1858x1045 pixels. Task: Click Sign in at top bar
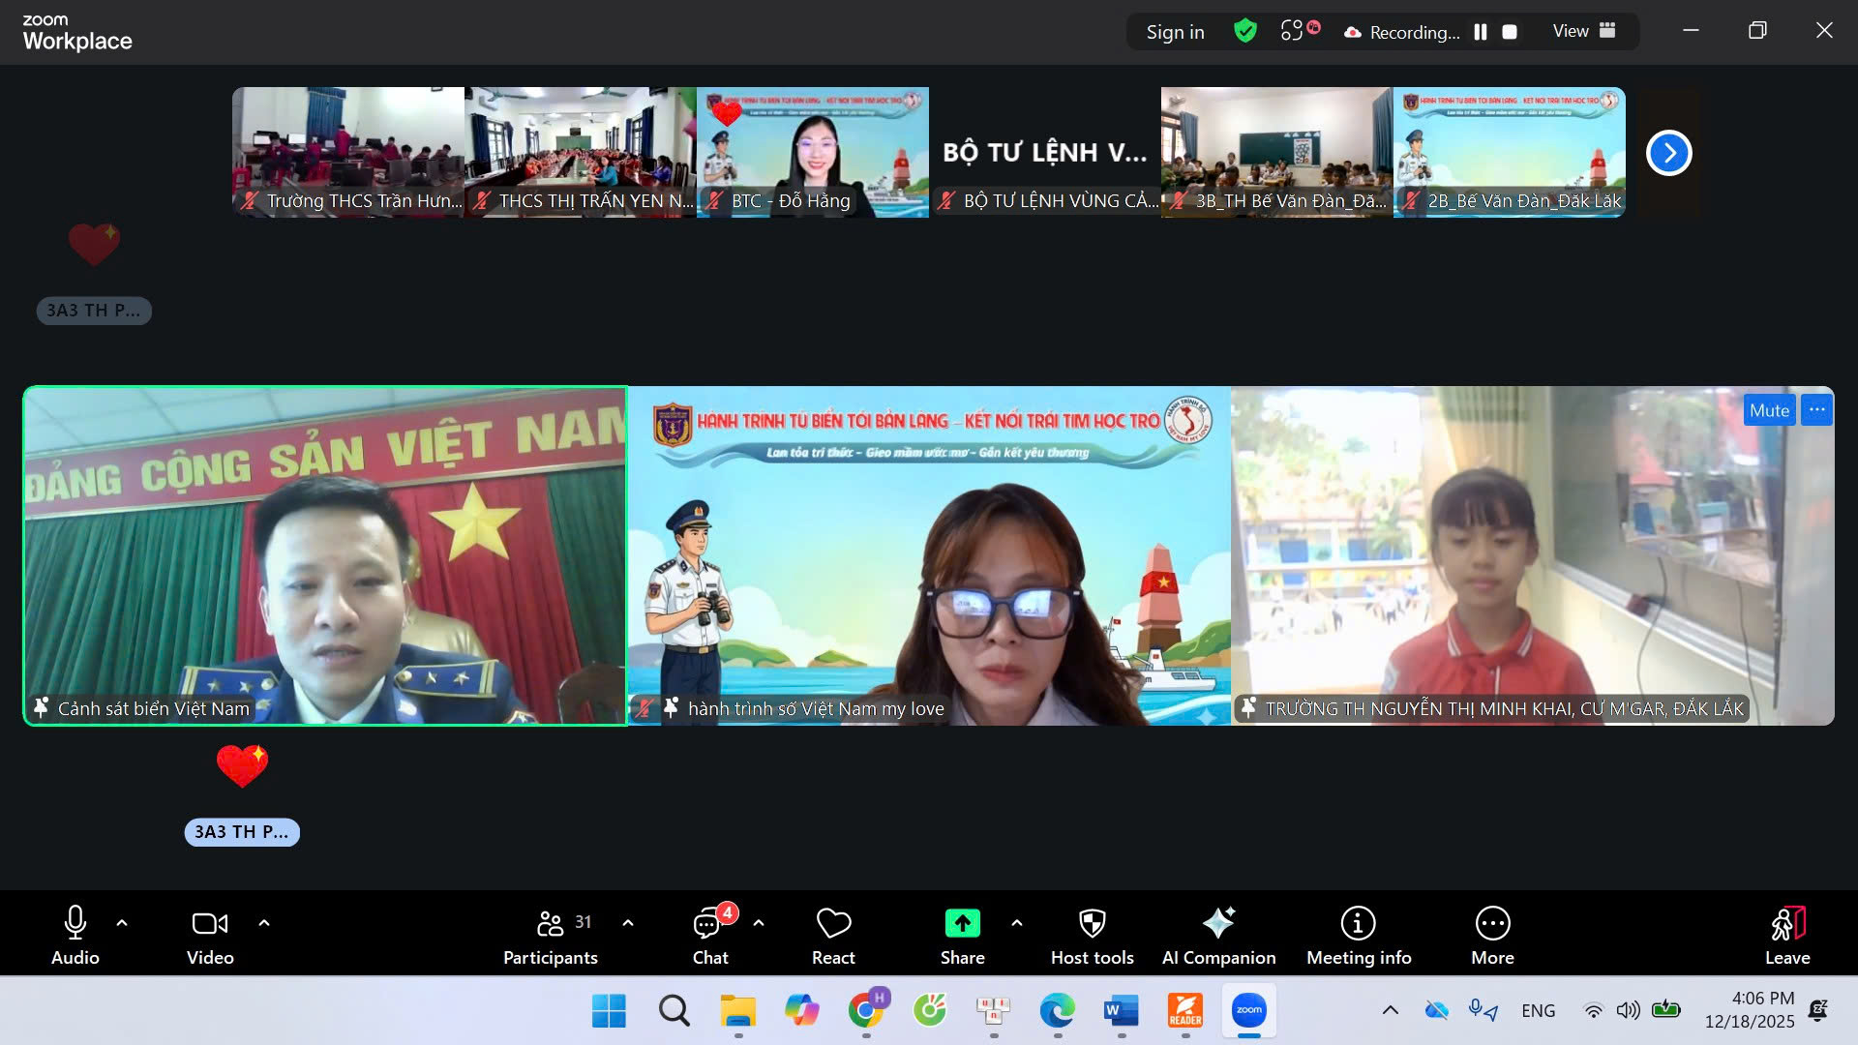pos(1175,32)
